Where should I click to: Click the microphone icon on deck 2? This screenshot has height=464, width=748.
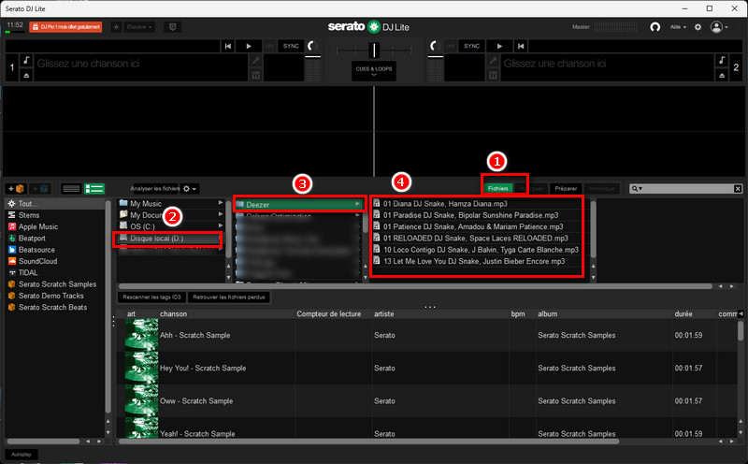(493, 61)
